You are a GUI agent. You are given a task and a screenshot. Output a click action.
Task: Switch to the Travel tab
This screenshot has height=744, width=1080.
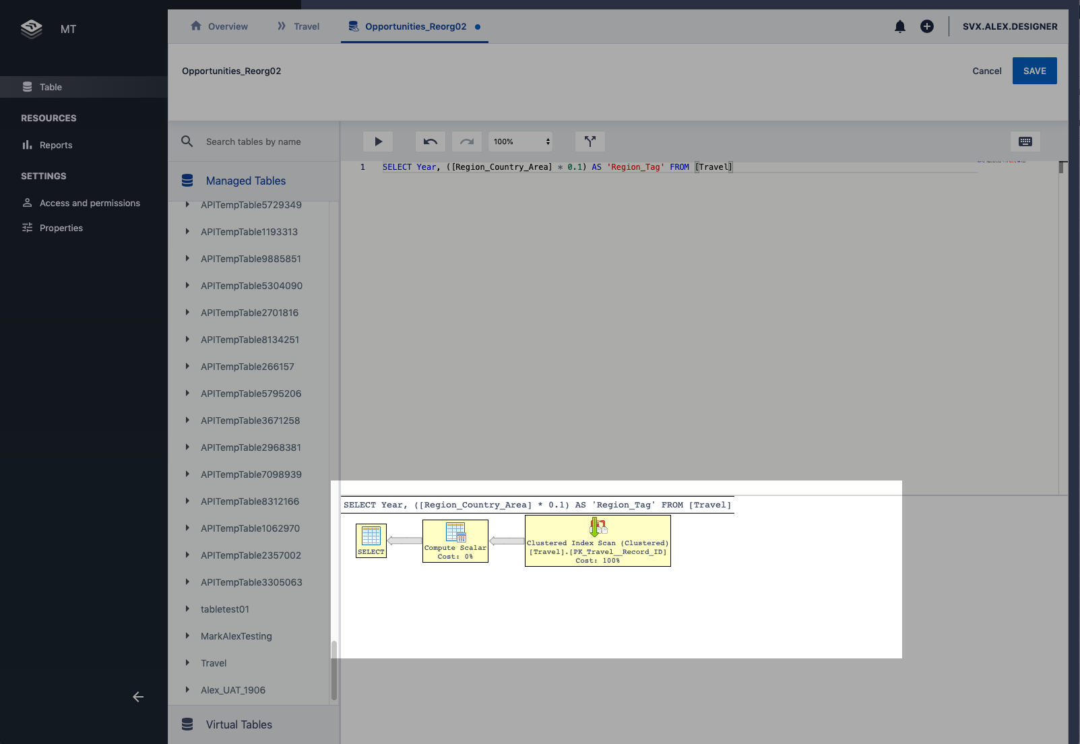298,27
